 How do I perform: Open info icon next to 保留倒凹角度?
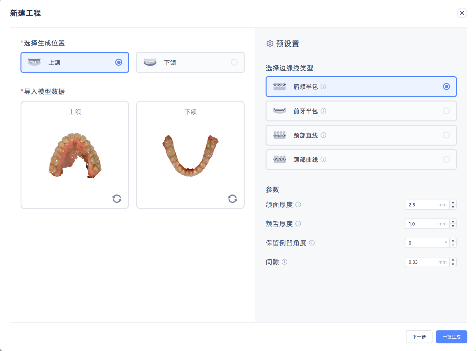pos(312,243)
